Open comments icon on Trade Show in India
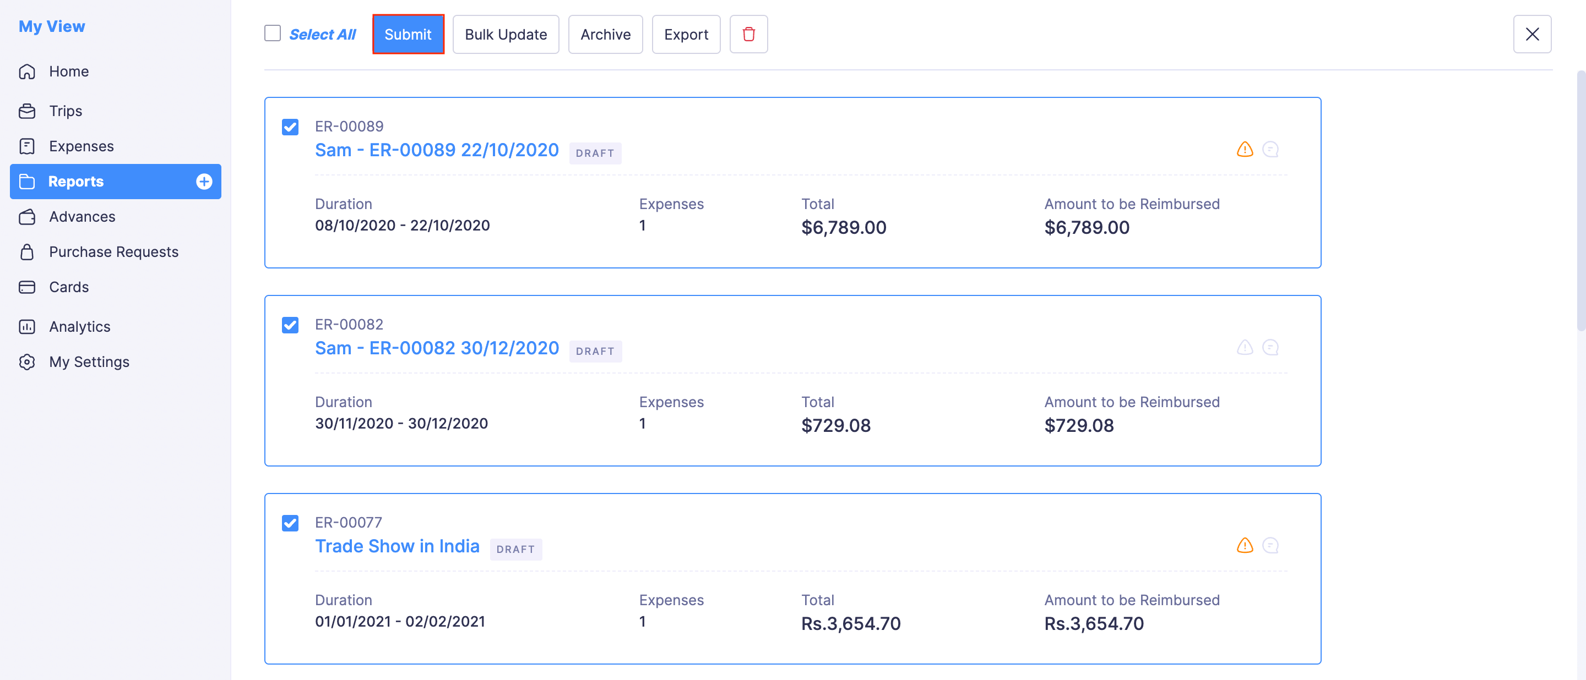 pos(1272,545)
